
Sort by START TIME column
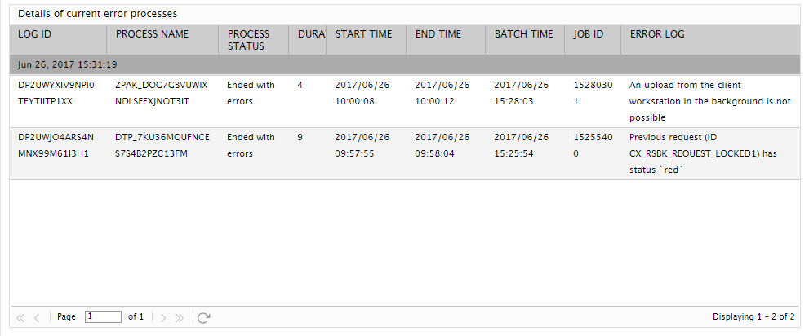pyautogui.click(x=367, y=40)
